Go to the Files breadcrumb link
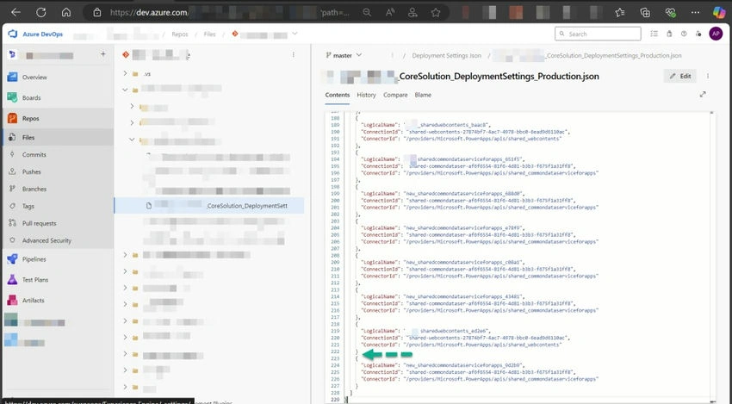Image resolution: width=732 pixels, height=404 pixels. click(209, 34)
